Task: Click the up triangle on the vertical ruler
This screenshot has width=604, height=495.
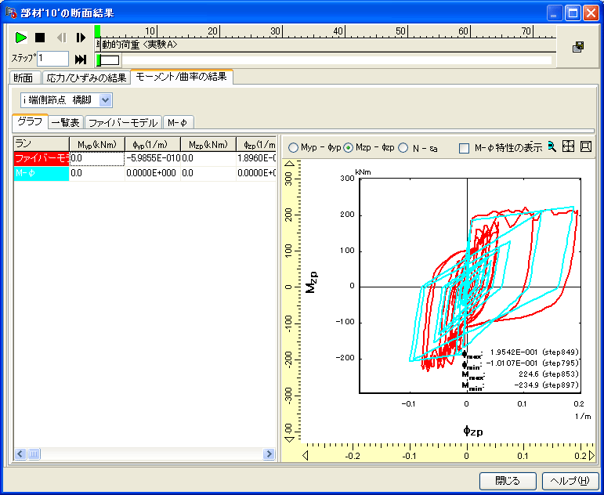Action: point(291,163)
